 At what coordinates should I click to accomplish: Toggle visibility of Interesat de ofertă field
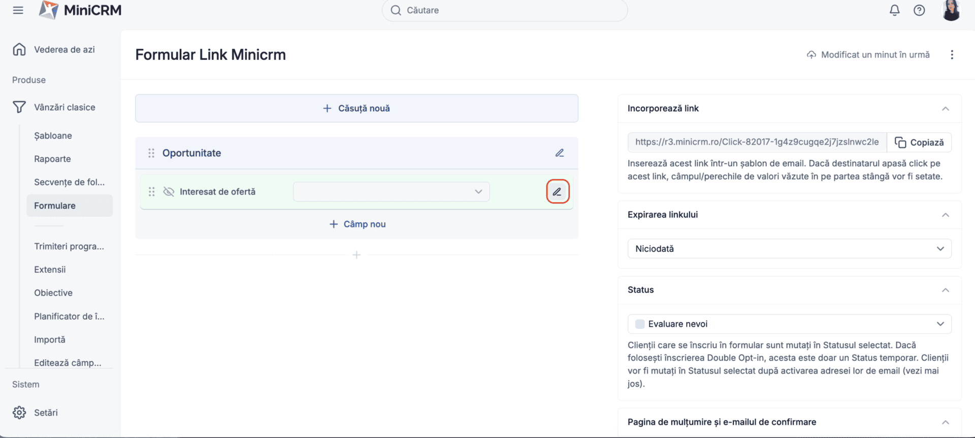tap(169, 192)
